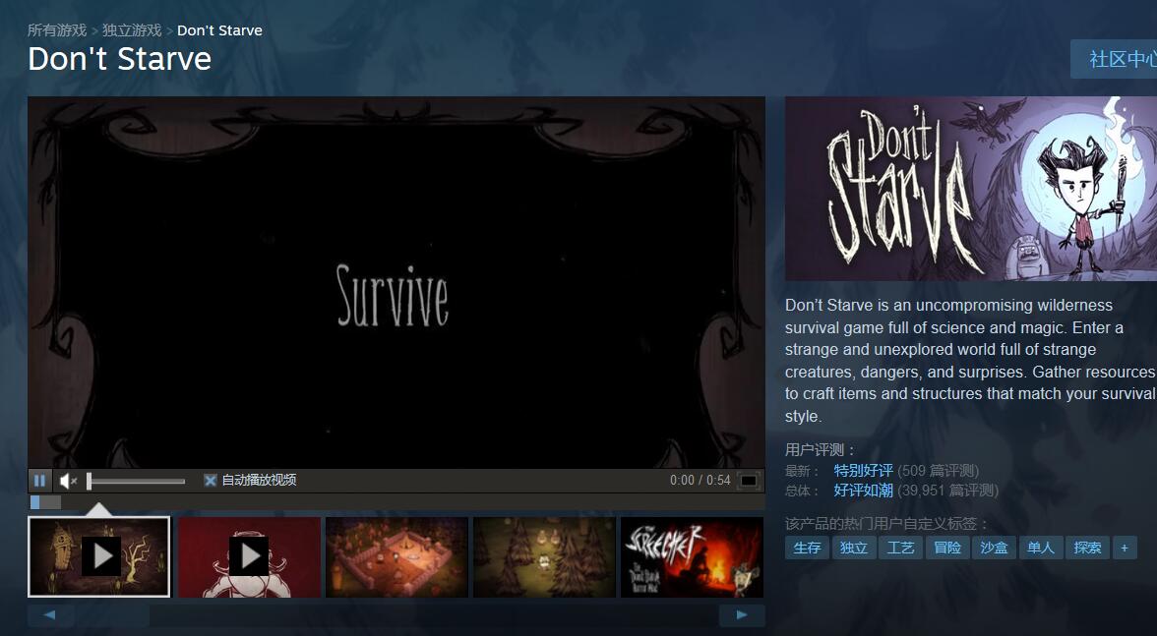The image size is (1157, 636).
Task: Open the walled base camp screenshot thumbnail
Action: (x=396, y=556)
